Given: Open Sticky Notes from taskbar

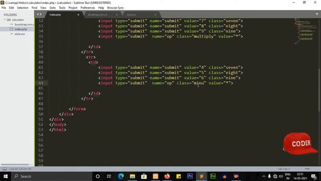Looking at the screenshot, I should tap(179, 176).
